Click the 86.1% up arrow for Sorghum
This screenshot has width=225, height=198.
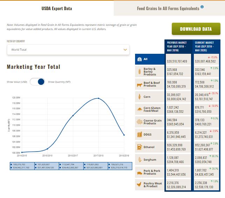[x=214, y=156]
